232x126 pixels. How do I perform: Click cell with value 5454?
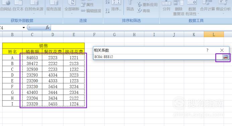pos(53,86)
